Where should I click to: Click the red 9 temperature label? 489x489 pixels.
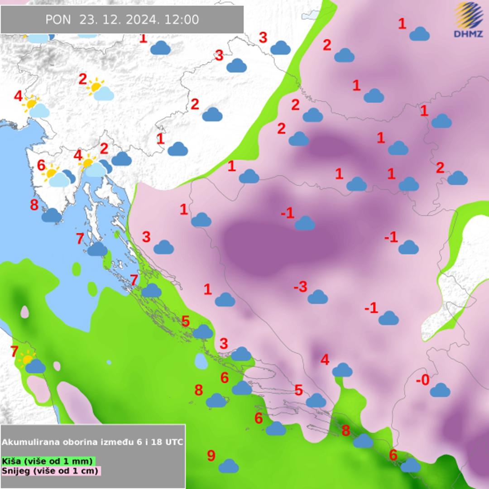[211, 455]
